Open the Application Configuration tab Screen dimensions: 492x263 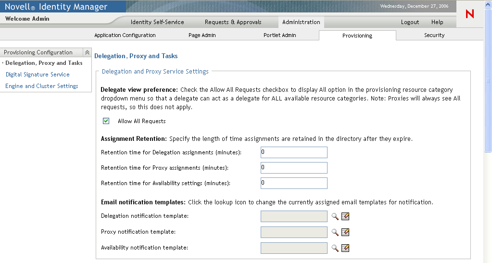click(x=125, y=35)
